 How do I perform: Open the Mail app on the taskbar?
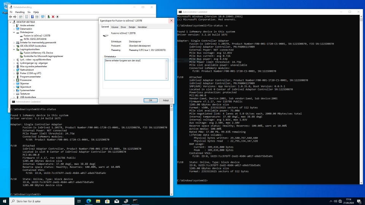pyautogui.click(x=117, y=201)
